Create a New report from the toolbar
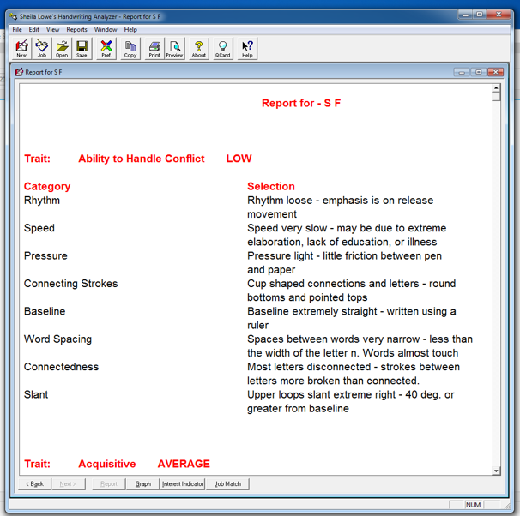The height and width of the screenshot is (516, 520). tap(21, 49)
